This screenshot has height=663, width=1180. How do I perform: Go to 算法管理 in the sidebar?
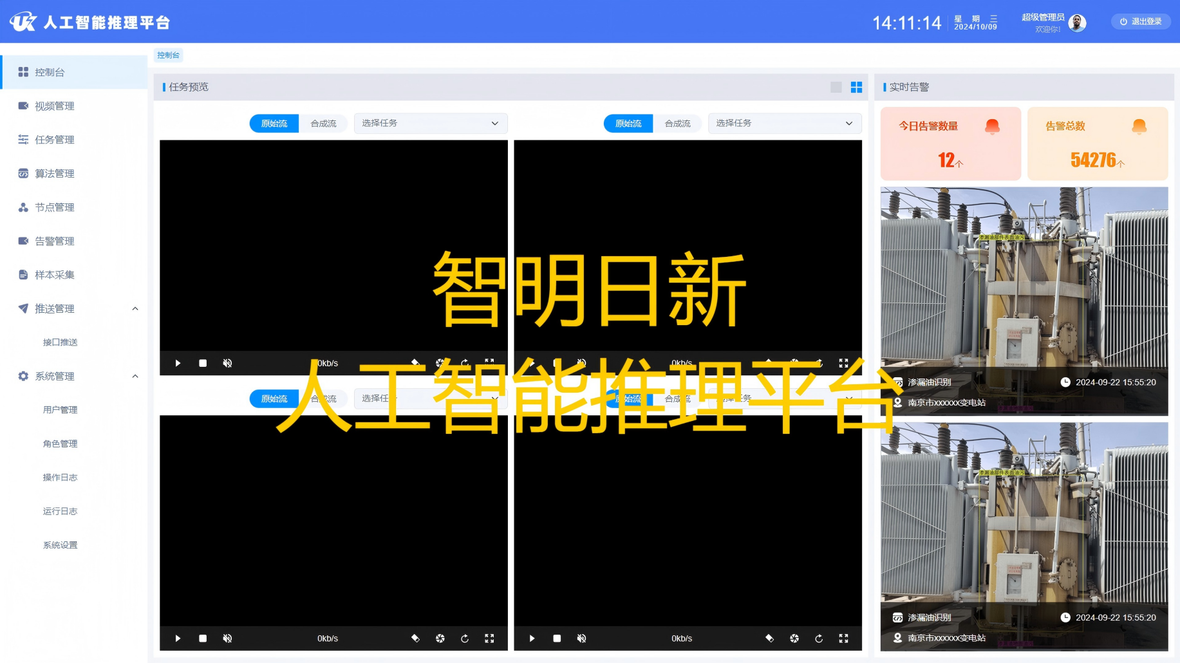click(x=55, y=174)
